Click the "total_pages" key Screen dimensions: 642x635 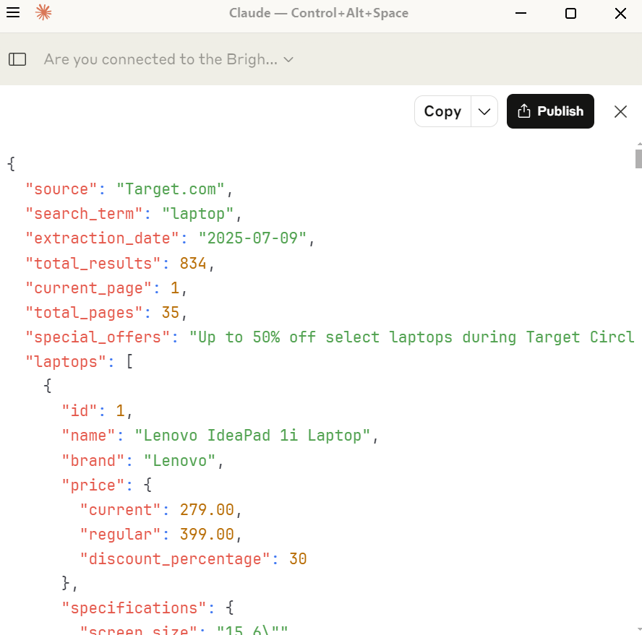pyautogui.click(x=84, y=313)
